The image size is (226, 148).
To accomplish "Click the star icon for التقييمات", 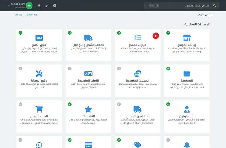I will [88, 109].
